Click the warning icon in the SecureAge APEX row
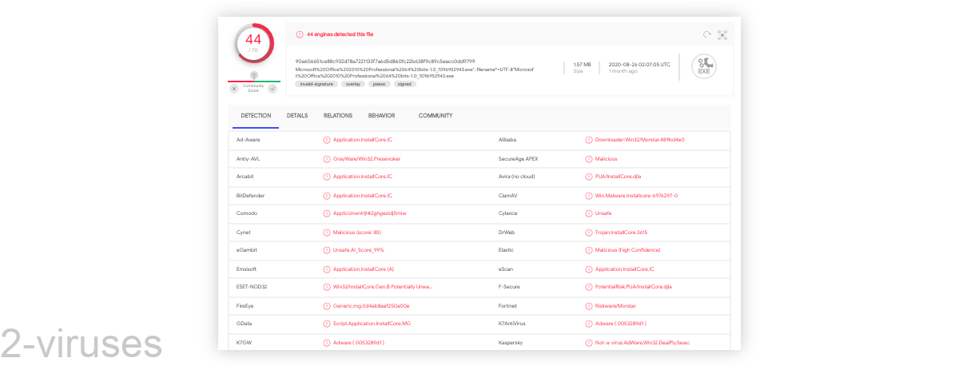Screen dimensions: 959x366 click(x=589, y=158)
